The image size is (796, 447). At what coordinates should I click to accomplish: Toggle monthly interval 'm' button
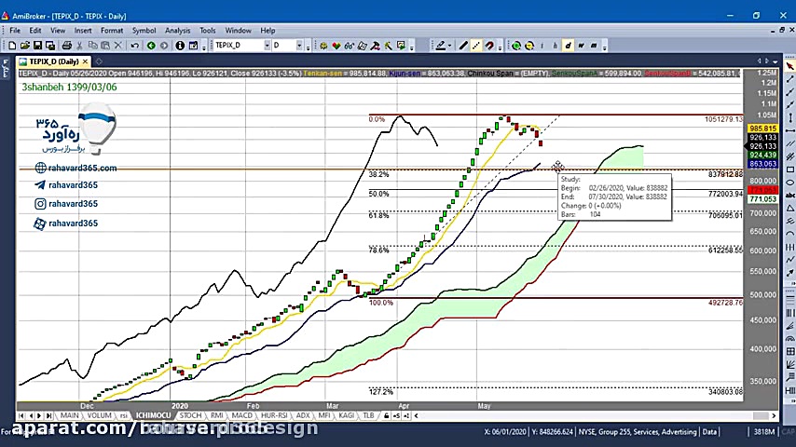[594, 46]
